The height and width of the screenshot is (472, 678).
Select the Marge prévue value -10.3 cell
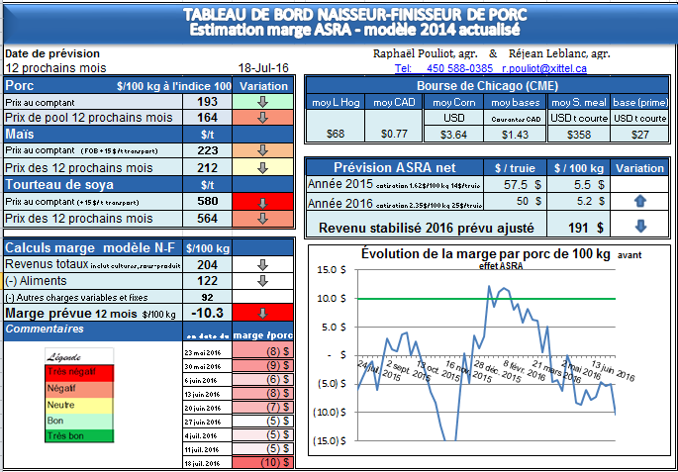click(208, 314)
